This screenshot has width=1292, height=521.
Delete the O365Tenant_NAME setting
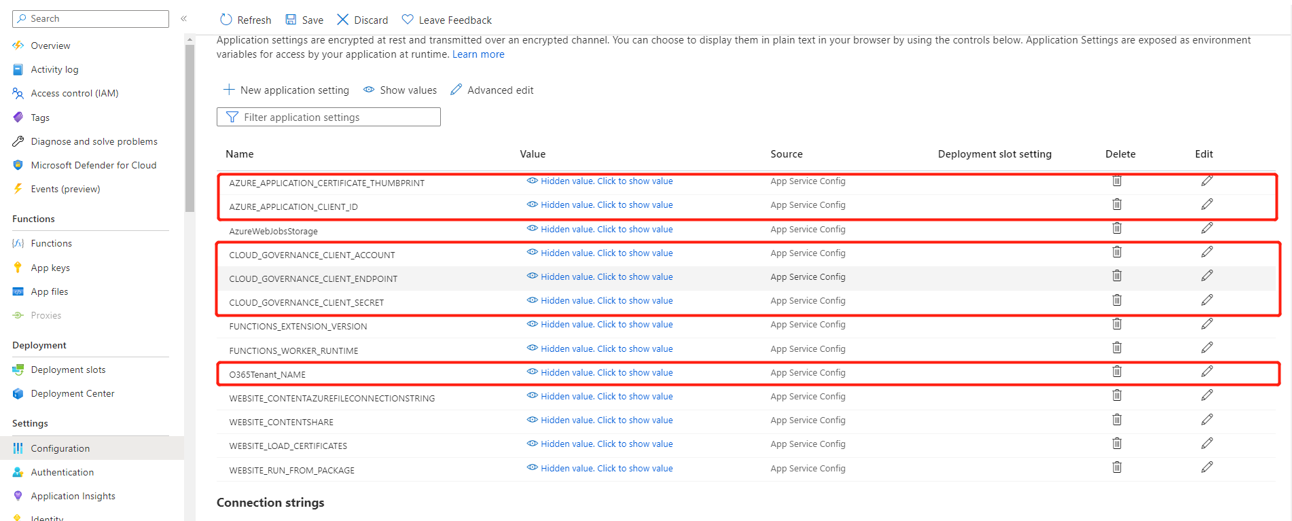click(1117, 372)
